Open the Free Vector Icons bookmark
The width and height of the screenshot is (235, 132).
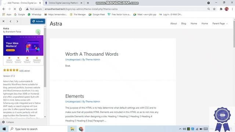click(x=119, y=14)
